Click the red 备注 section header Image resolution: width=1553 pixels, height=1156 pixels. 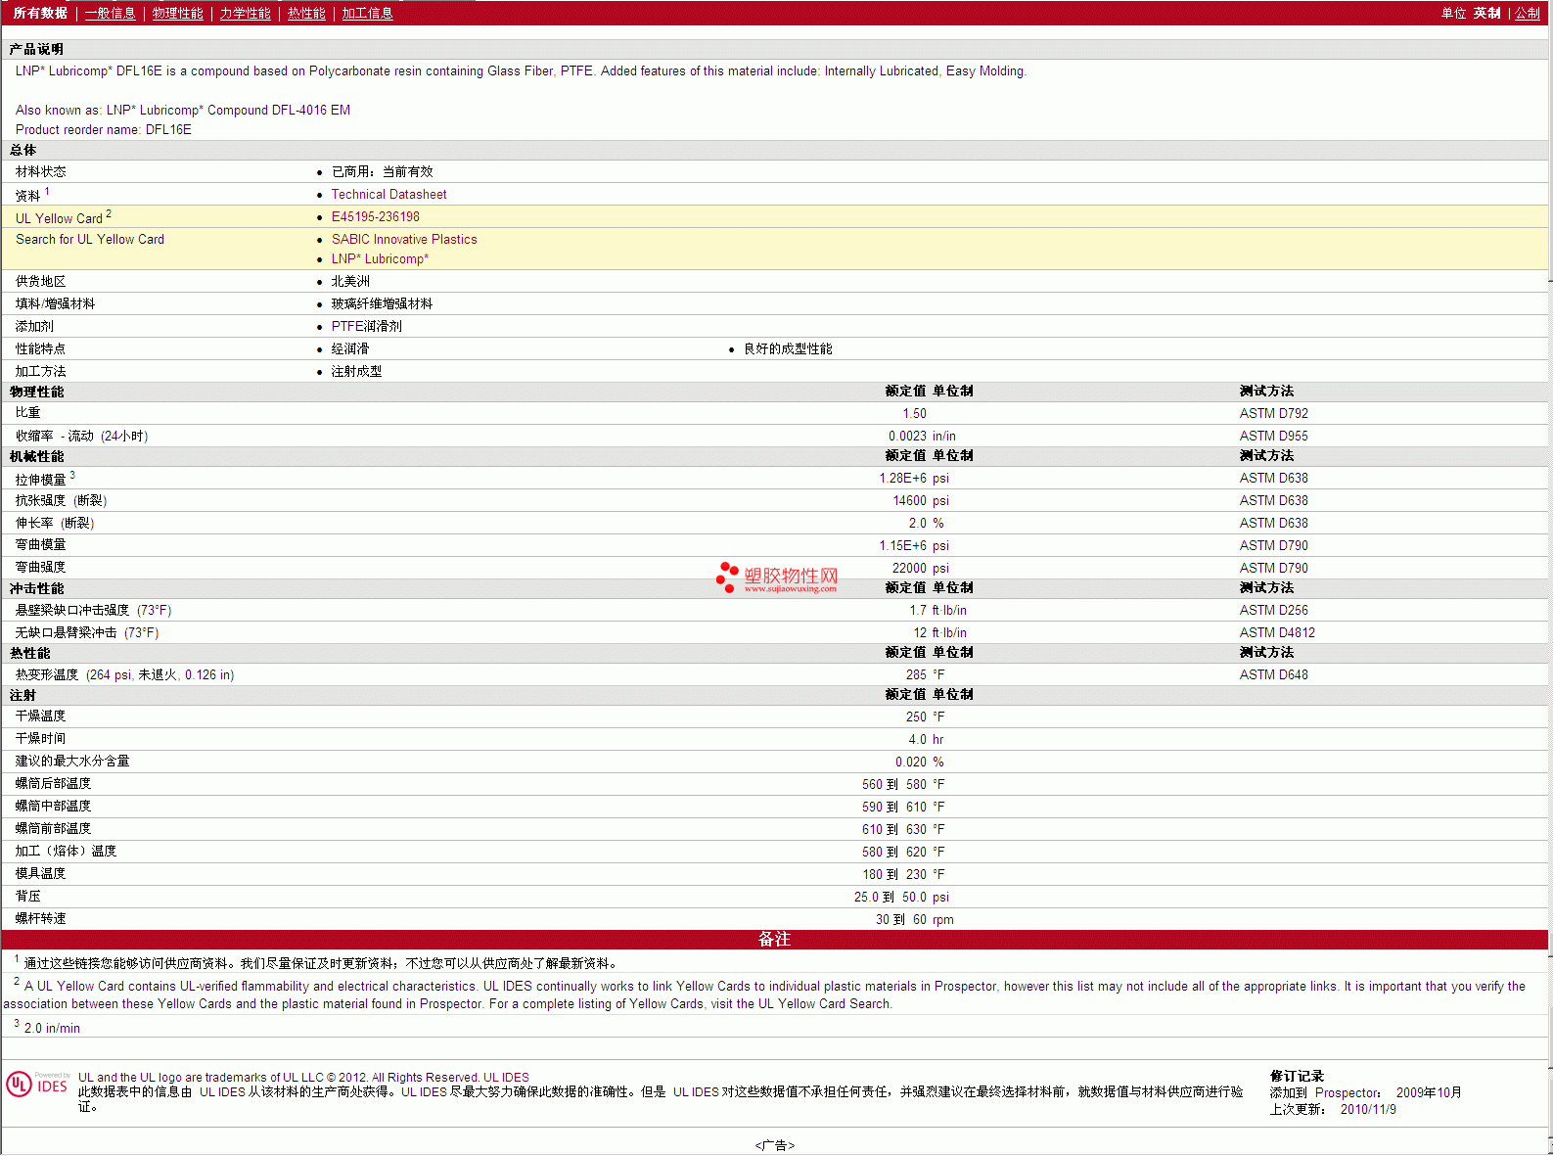tap(774, 940)
